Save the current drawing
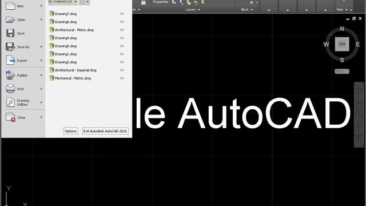366x206 pixels. (23, 33)
